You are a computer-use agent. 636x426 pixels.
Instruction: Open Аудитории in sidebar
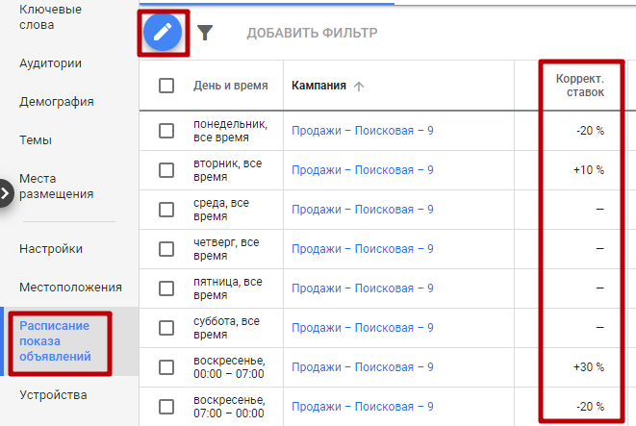[50, 63]
